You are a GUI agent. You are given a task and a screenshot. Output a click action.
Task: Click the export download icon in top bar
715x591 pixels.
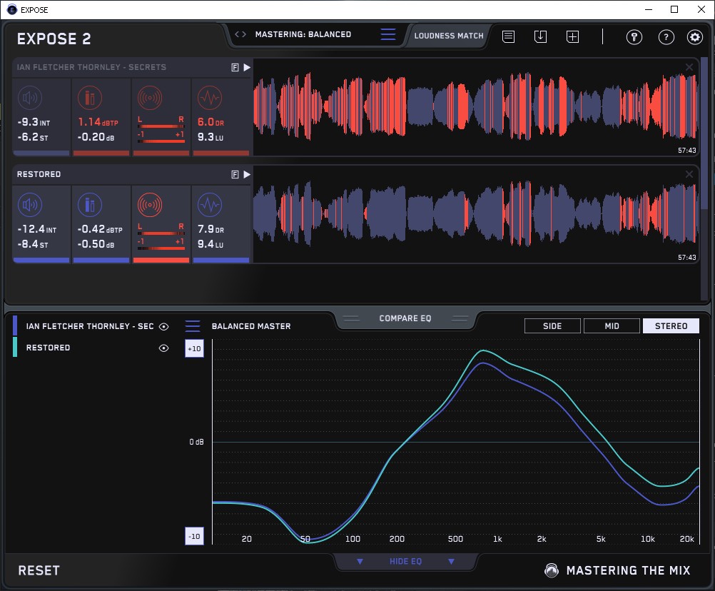[540, 36]
